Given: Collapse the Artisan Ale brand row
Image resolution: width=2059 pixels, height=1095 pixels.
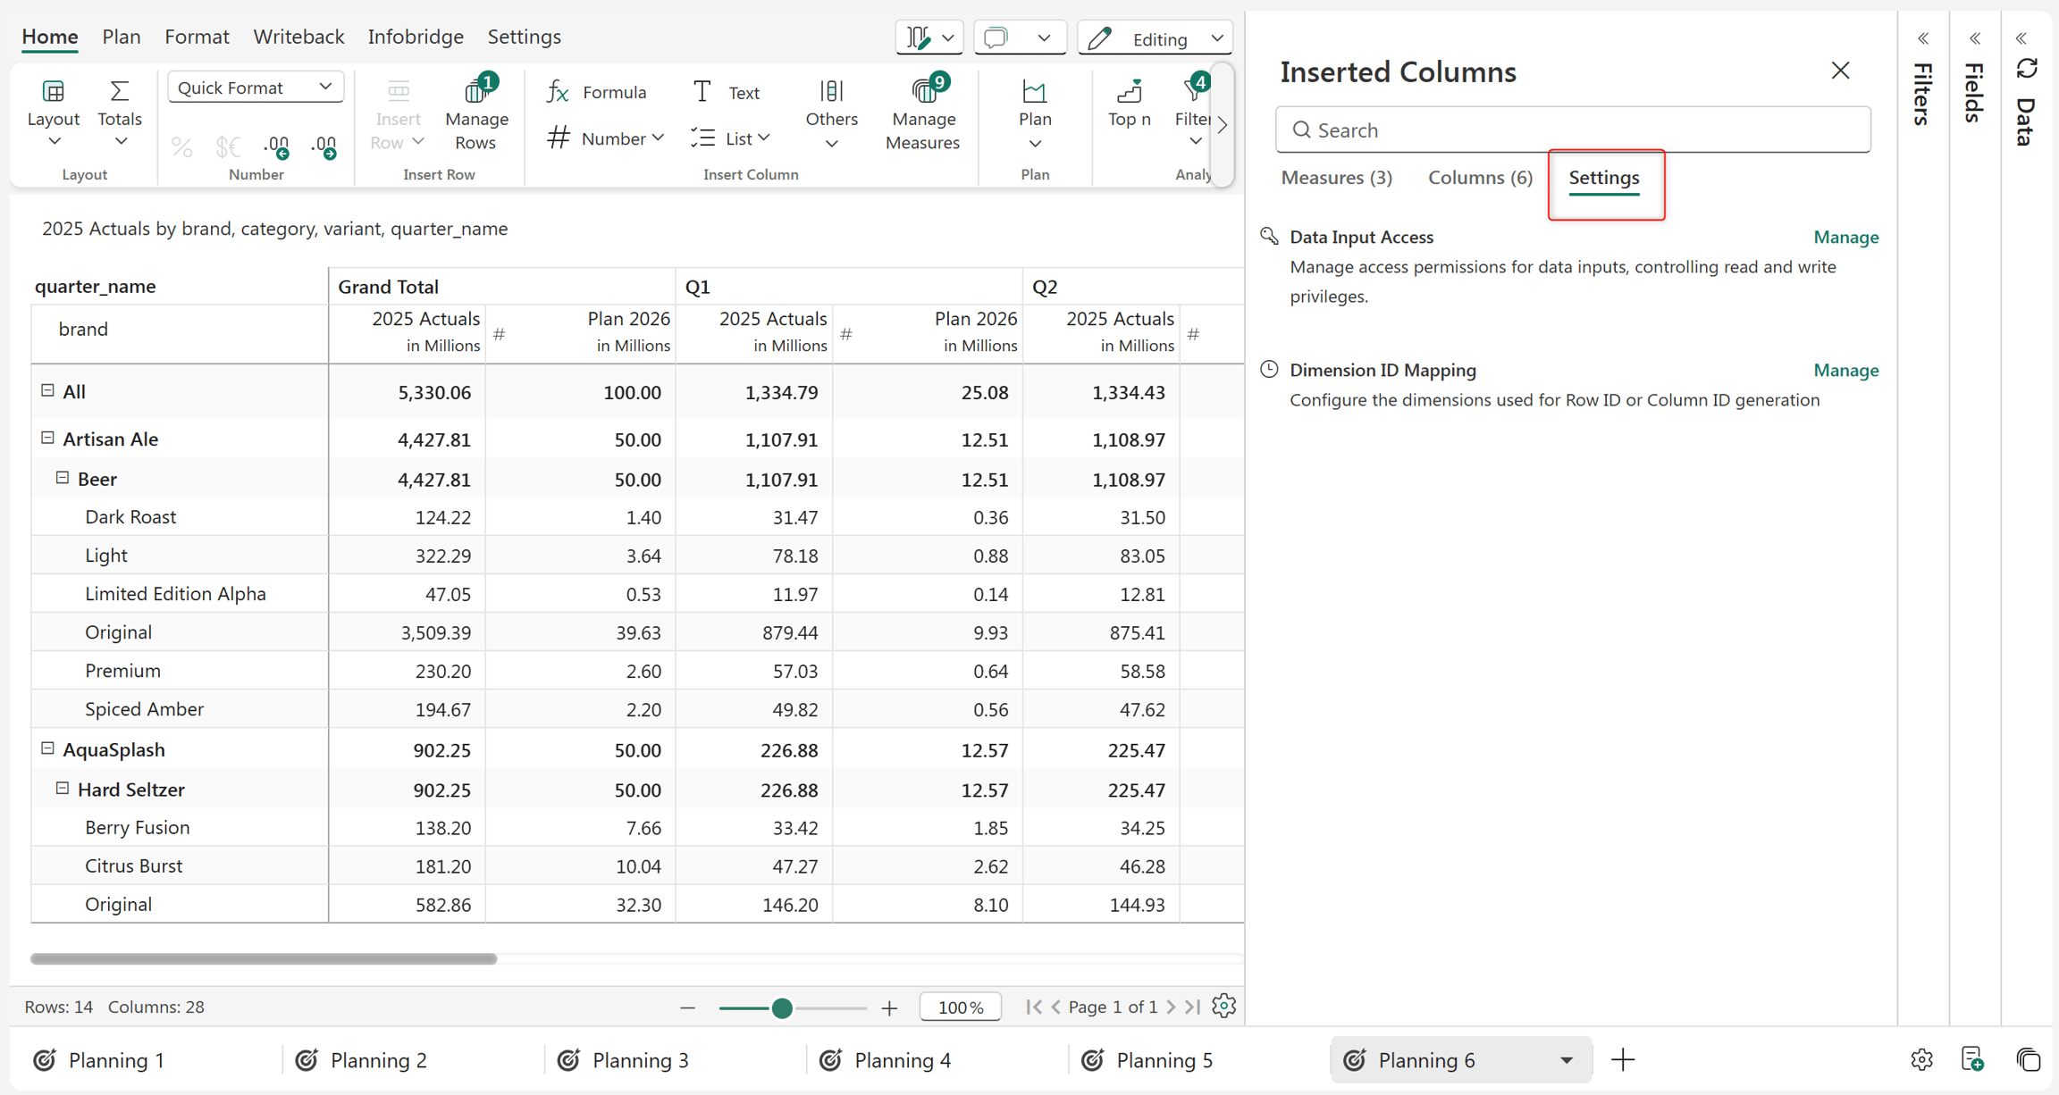Looking at the screenshot, I should [x=47, y=438].
